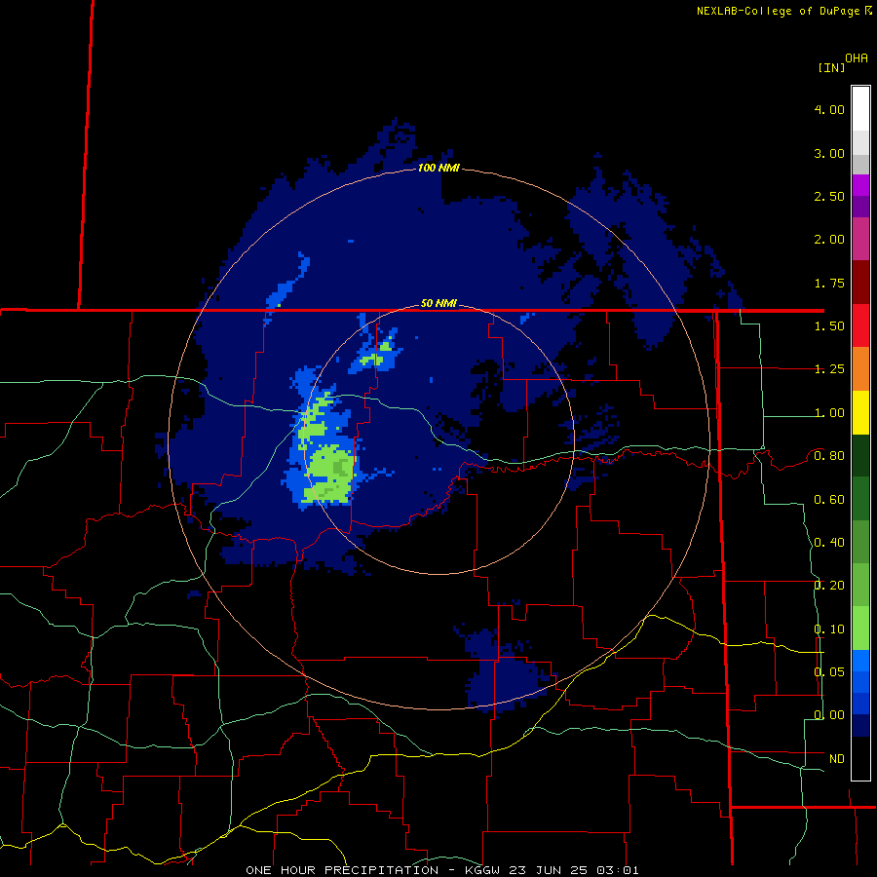Click the isolated navy echo at the south ring edge
The image size is (877, 877).
(506, 671)
